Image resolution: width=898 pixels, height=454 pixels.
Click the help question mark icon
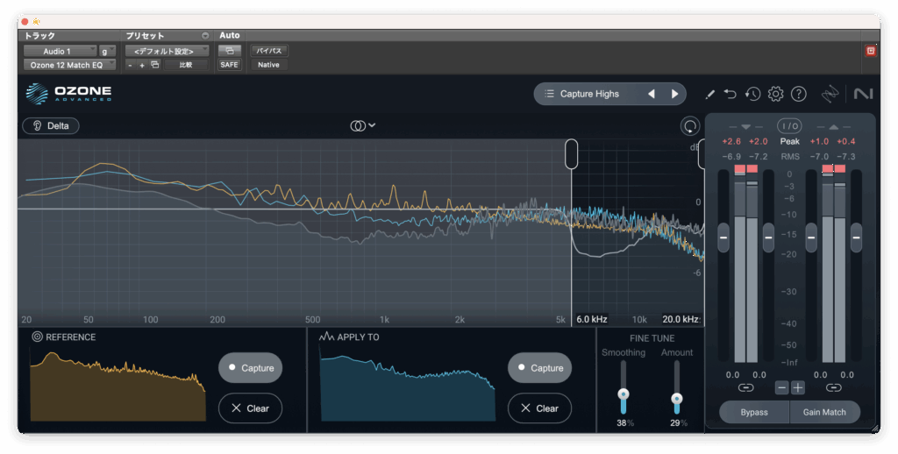pyautogui.click(x=798, y=94)
